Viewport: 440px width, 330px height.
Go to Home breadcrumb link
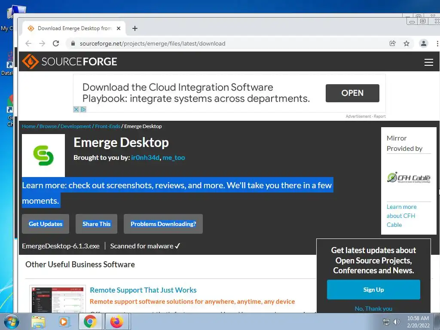(x=29, y=126)
